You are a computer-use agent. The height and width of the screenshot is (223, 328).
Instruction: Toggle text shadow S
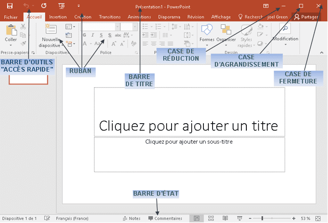click(109, 35)
